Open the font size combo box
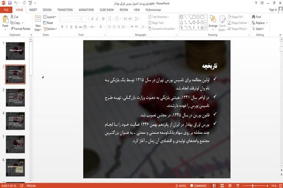283x188 pixels. 85,19
